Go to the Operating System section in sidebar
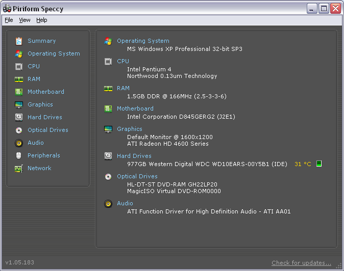 pyautogui.click(x=54, y=53)
